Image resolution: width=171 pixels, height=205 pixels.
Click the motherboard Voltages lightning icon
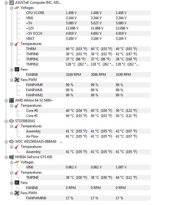(17, 8)
